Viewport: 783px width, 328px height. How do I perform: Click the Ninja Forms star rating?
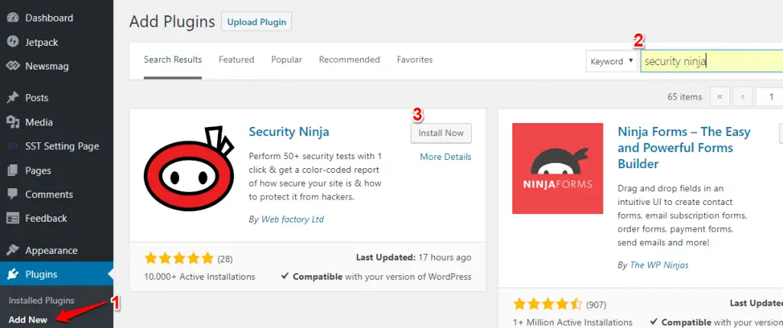[x=547, y=304]
